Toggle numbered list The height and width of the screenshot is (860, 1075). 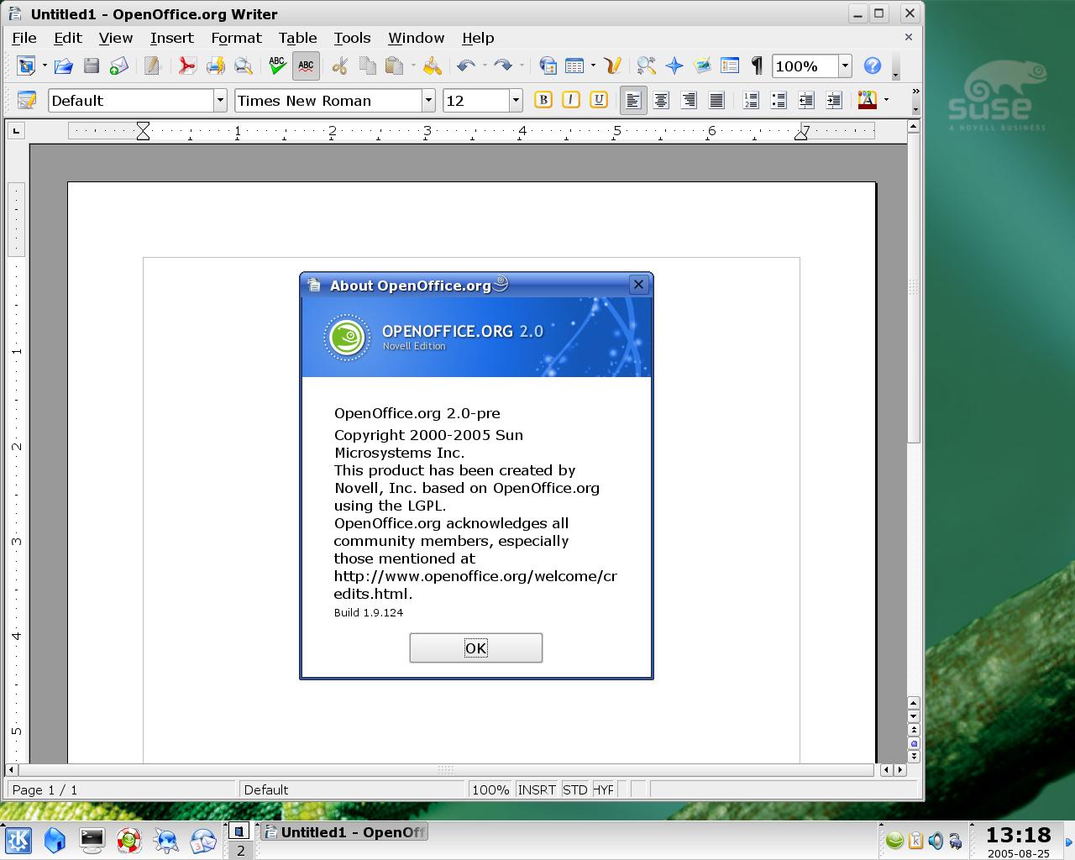(x=751, y=101)
